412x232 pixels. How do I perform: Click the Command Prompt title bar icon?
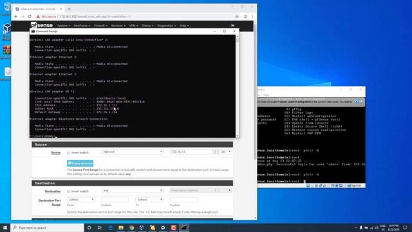tap(33, 32)
